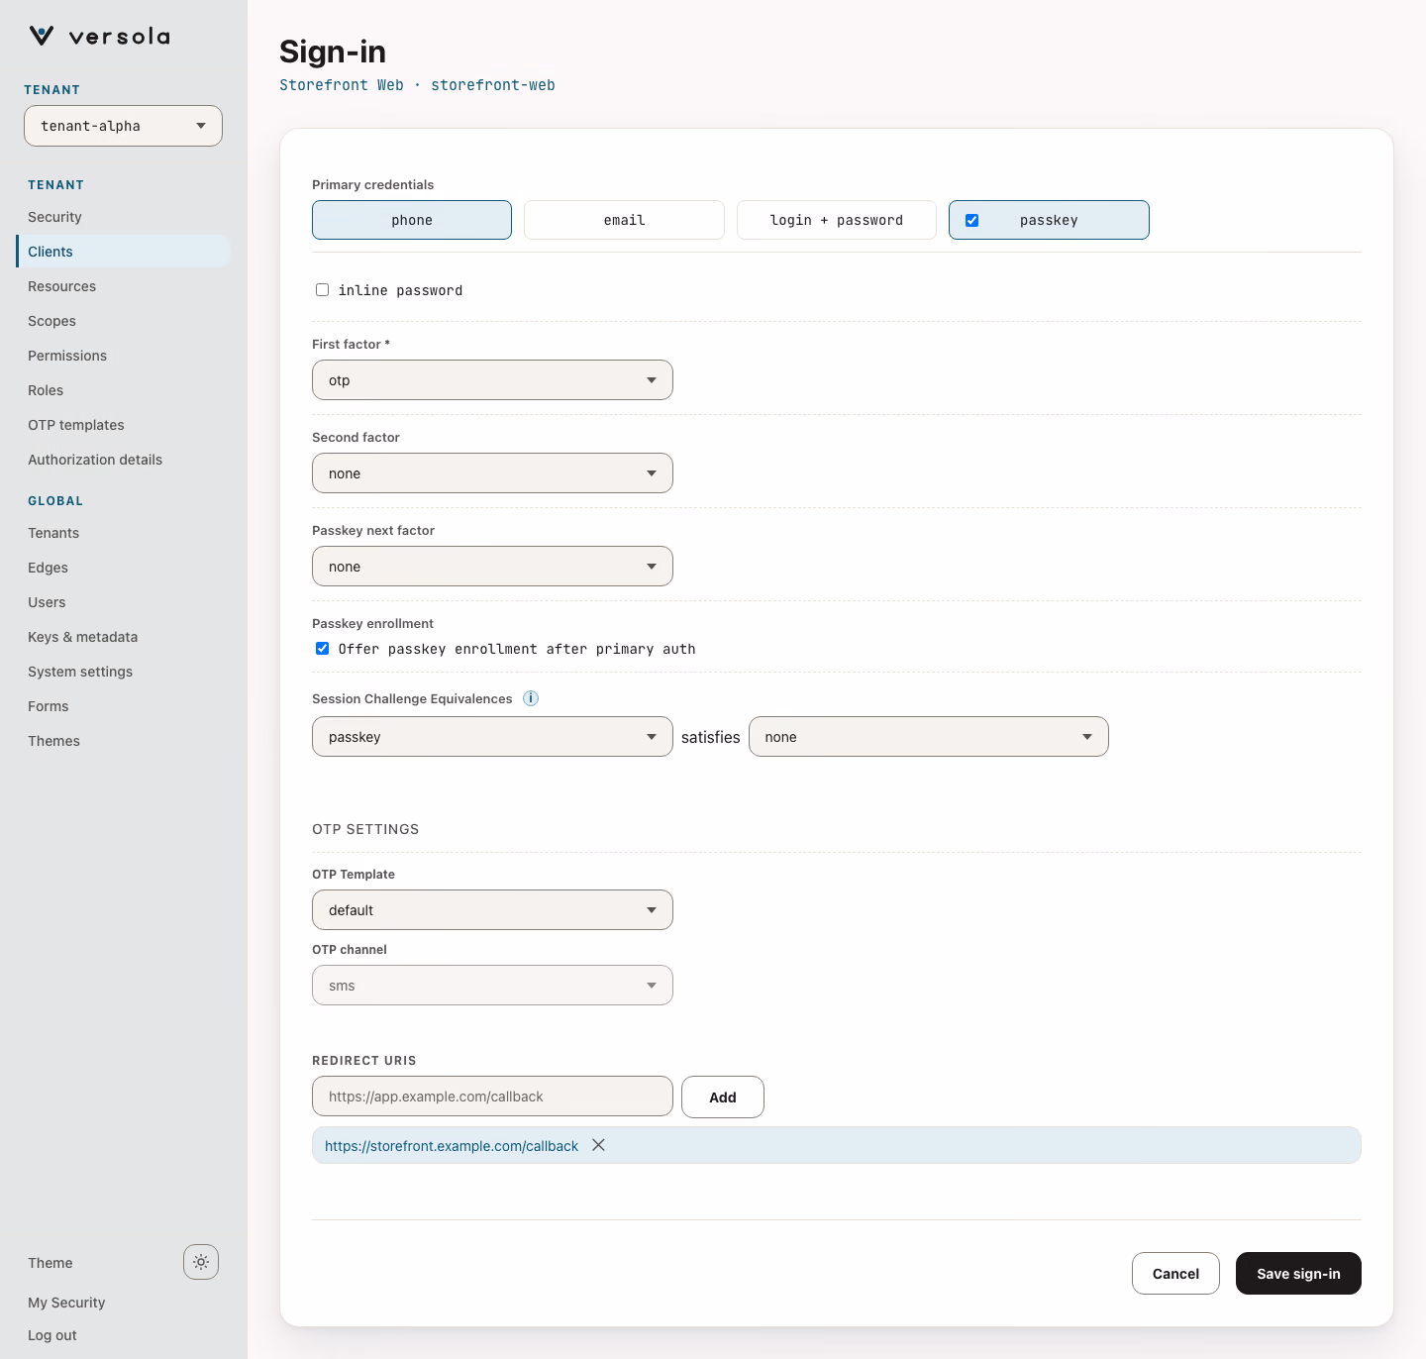This screenshot has width=1426, height=1359.
Task: Open the tenant-alpha tenant dropdown
Action: tap(123, 126)
